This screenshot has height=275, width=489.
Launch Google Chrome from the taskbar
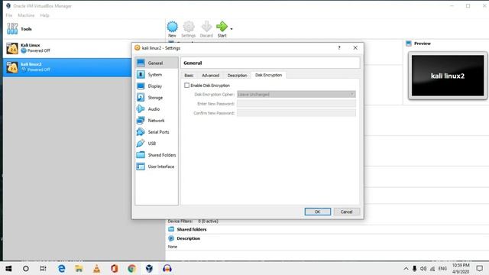pyautogui.click(x=131, y=268)
